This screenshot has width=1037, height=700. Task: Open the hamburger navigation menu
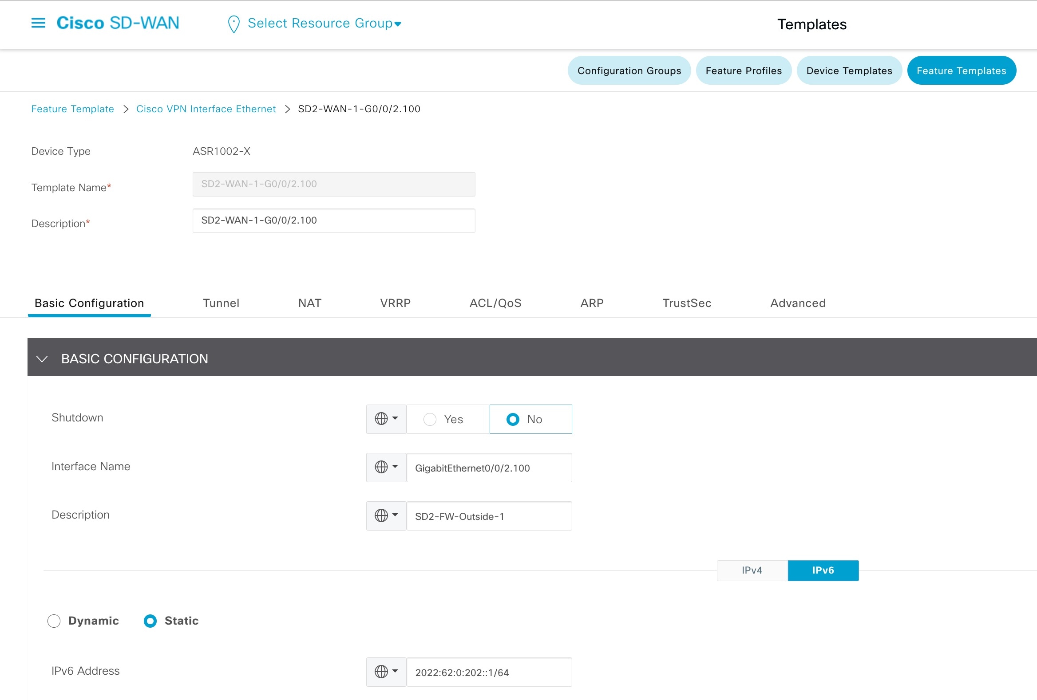tap(38, 23)
